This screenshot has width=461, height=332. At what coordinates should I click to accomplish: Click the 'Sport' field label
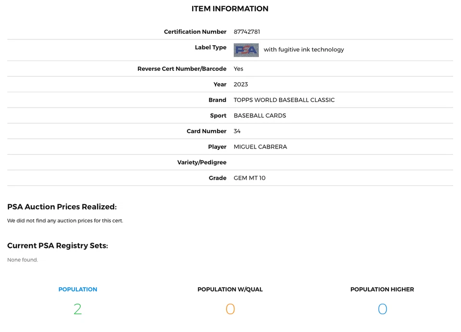(x=218, y=116)
